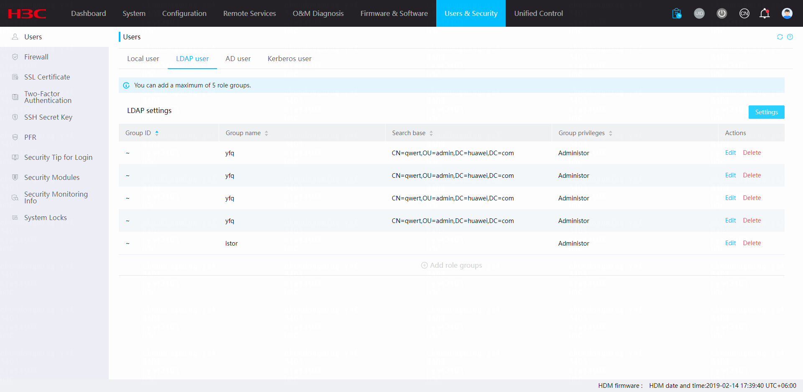Click the Firewall shield icon
Image resolution: width=803 pixels, height=392 pixels.
pyautogui.click(x=15, y=57)
